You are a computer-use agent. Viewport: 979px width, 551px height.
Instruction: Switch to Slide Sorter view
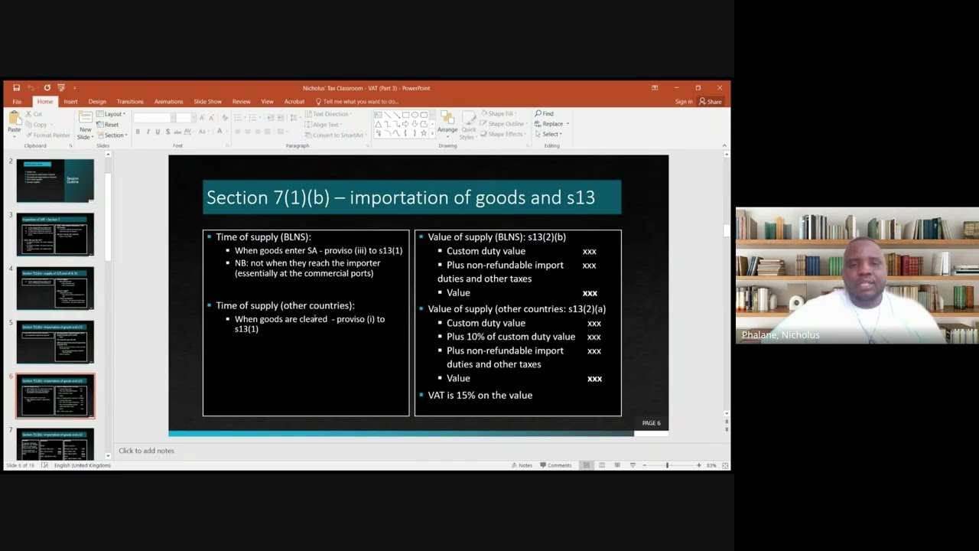(602, 465)
